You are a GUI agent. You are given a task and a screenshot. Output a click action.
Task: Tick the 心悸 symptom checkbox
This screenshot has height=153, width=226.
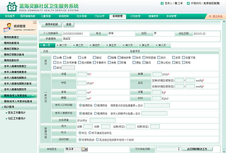(80, 58)
